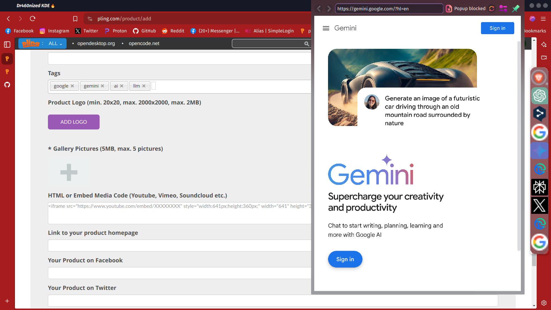Open the upper Google icon in side dock
The image size is (551, 310).
(x=539, y=132)
